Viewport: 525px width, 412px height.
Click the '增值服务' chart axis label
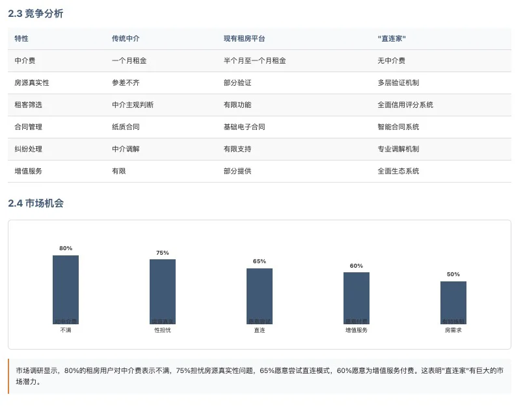coord(357,330)
